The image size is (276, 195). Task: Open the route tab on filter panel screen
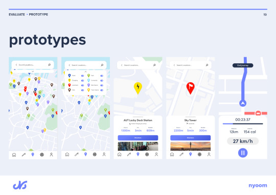(77, 154)
